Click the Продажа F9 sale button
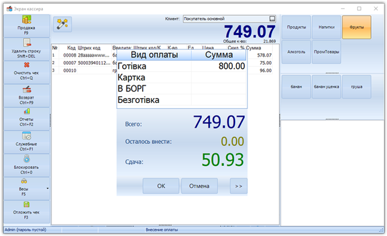 point(27,26)
